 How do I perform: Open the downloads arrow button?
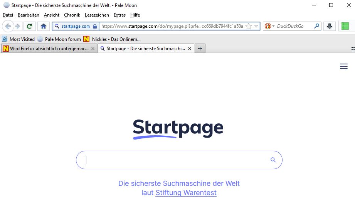[330, 26]
